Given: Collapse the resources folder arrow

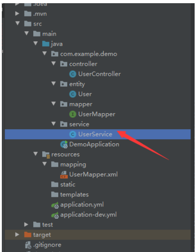Looking at the screenshot, I should tap(35, 154).
